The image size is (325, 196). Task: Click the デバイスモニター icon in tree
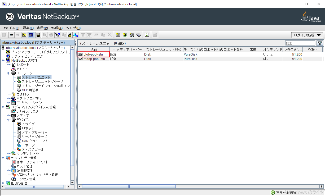pos(14,111)
